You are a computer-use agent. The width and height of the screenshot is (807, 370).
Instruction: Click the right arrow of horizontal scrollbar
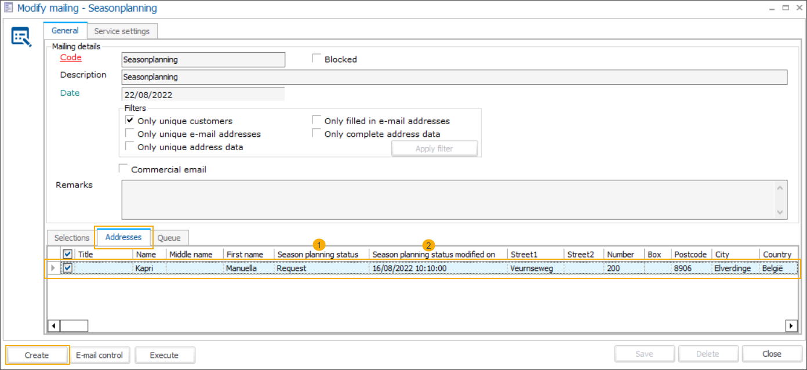tap(791, 326)
